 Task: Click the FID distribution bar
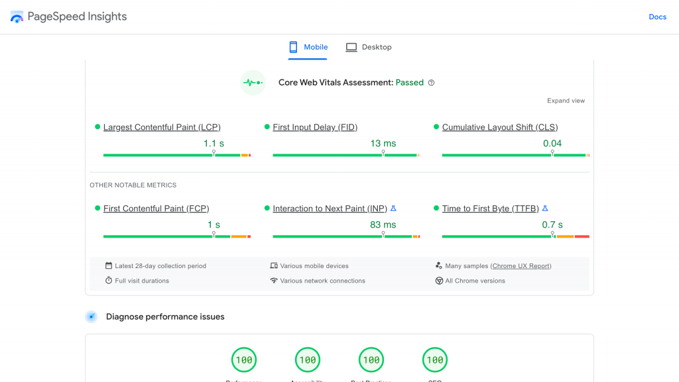346,155
